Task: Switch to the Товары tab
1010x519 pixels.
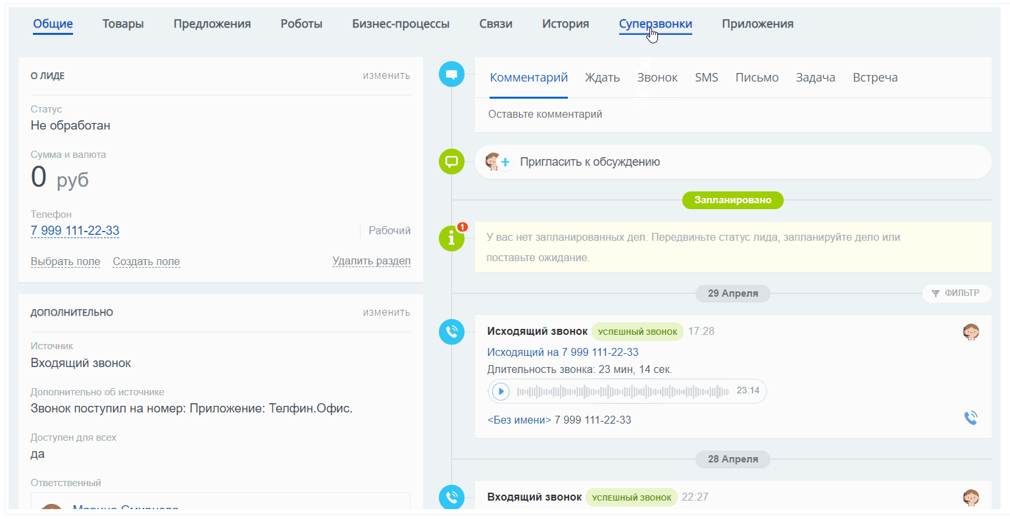Action: pyautogui.click(x=123, y=24)
